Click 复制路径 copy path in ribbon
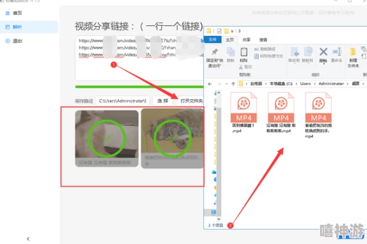The image size is (367, 244). [x=264, y=49]
